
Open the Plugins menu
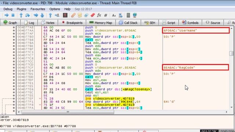tap(21, 9)
